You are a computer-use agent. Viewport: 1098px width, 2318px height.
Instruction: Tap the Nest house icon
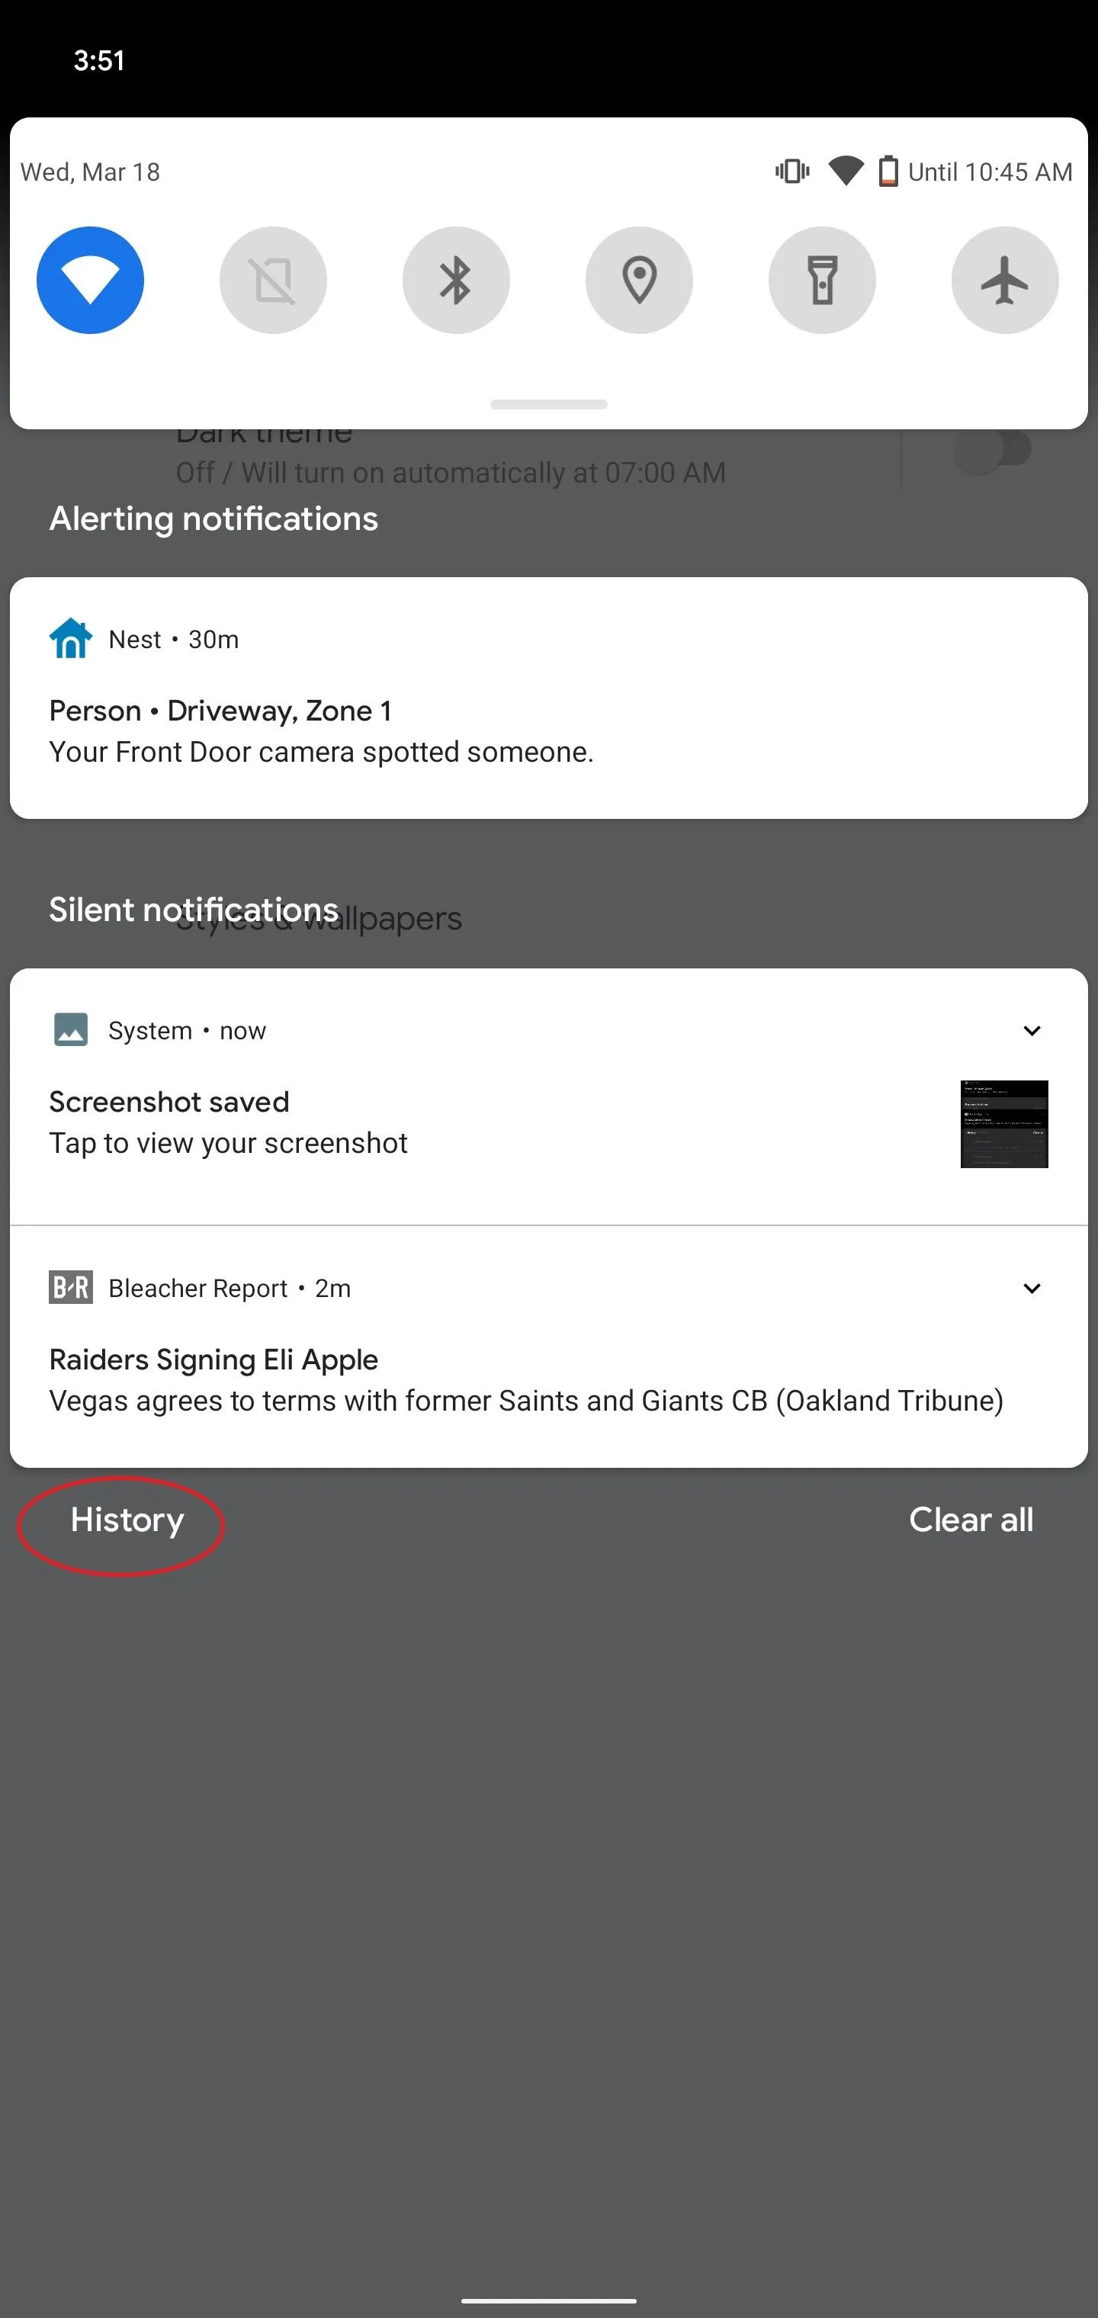70,639
